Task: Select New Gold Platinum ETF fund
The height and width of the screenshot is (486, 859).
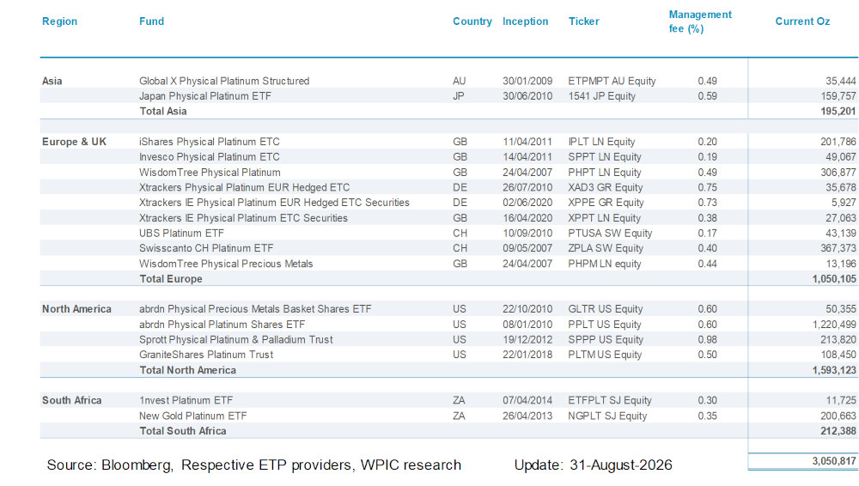Action: [x=192, y=416]
